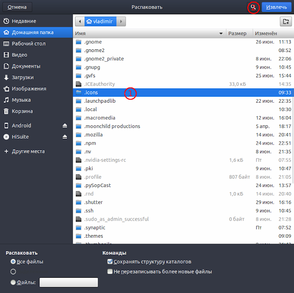Select .moonchild productions folder name
The width and height of the screenshot is (294, 293).
pyautogui.click(x=112, y=126)
